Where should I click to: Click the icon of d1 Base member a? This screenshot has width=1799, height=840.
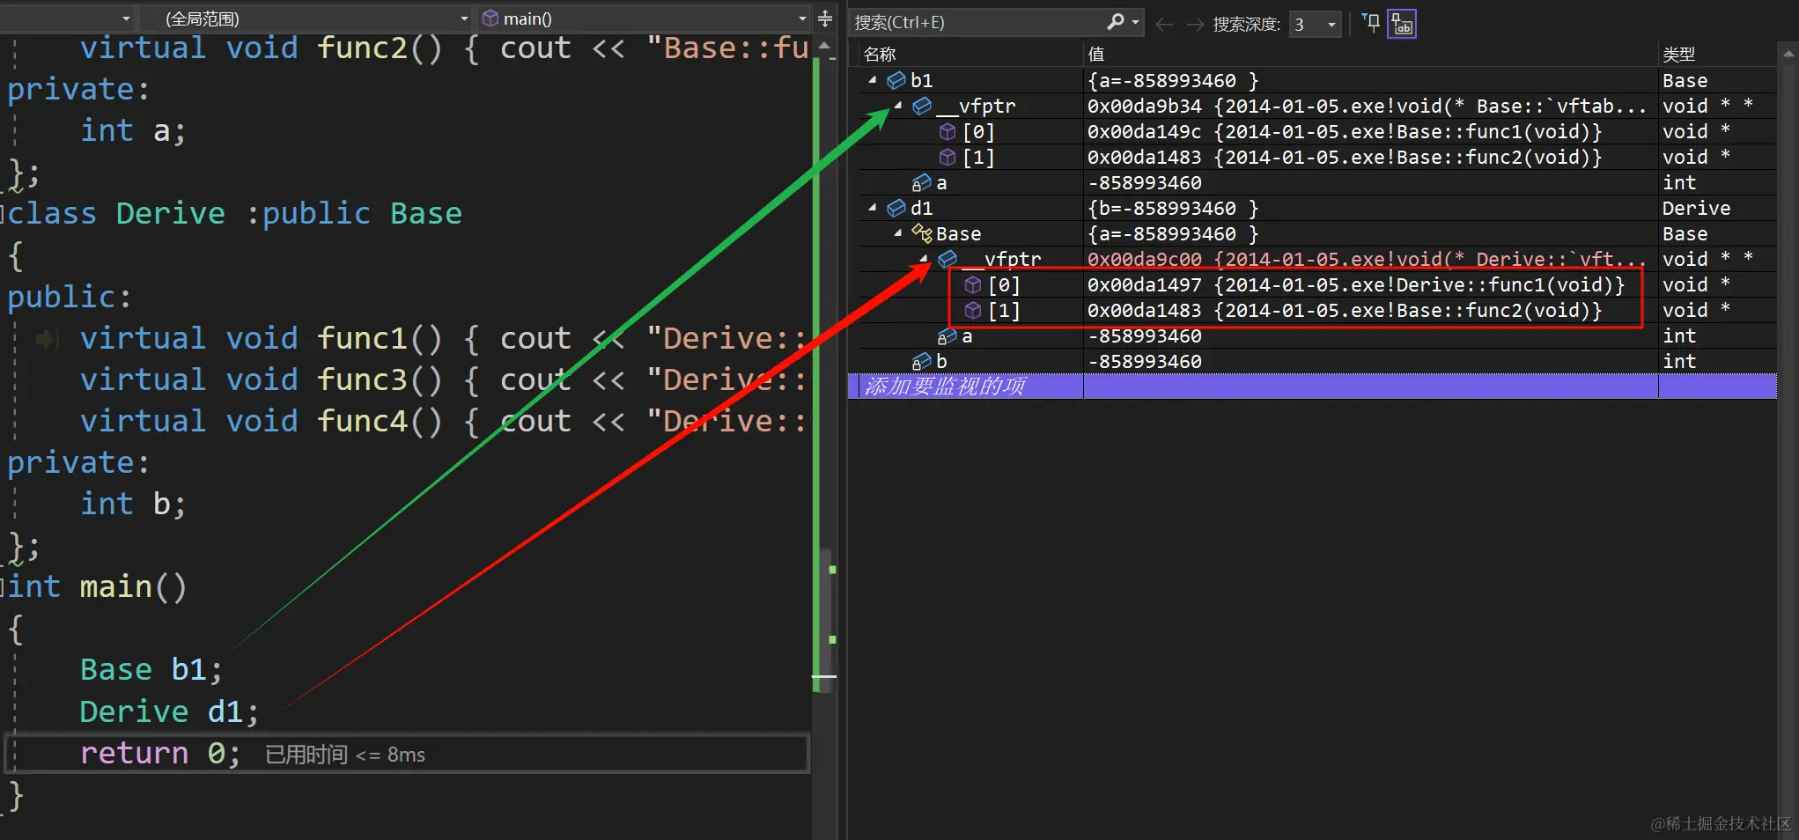pyautogui.click(x=947, y=335)
